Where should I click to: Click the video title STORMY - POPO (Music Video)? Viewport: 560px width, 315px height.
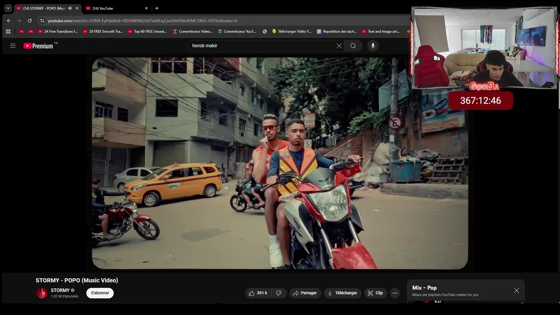[77, 280]
